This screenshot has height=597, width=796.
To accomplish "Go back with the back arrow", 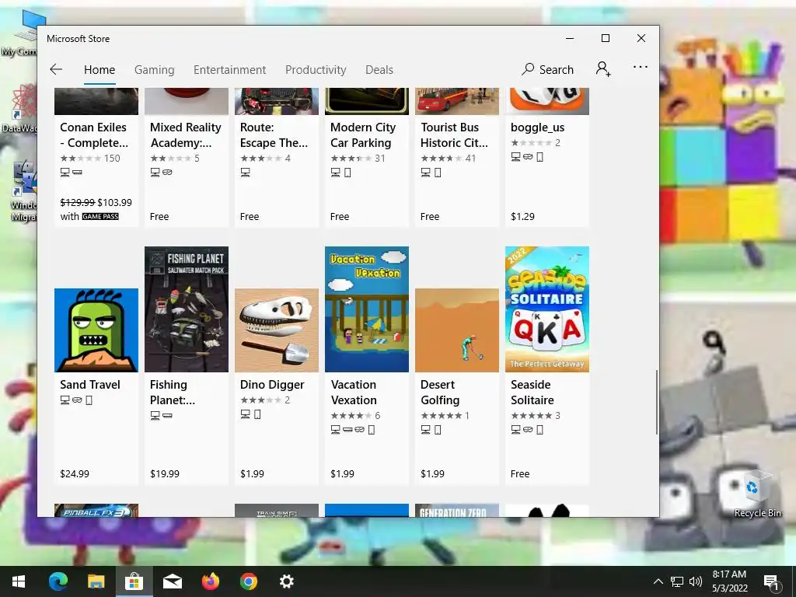I will click(56, 69).
